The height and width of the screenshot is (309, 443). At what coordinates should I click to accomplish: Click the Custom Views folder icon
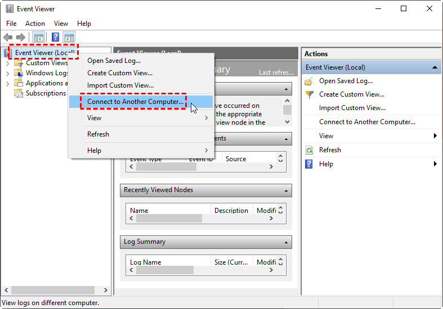coord(19,63)
